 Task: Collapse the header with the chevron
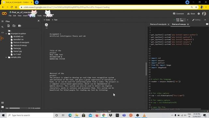(x=205, y=20)
